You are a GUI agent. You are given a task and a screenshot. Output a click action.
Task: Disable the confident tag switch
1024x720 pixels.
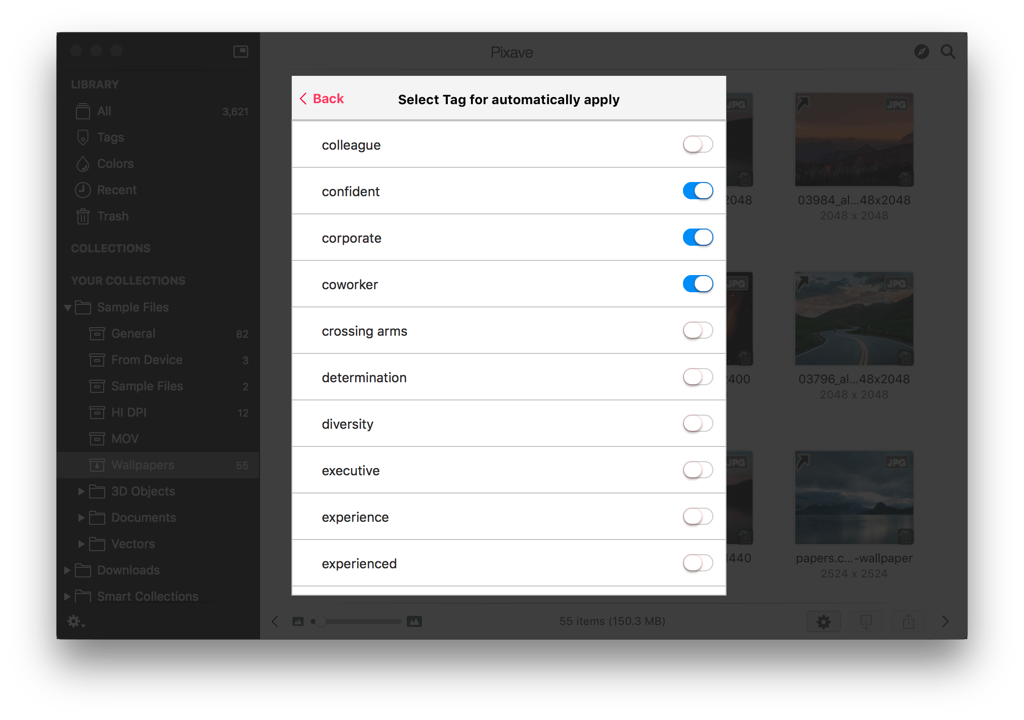click(698, 191)
